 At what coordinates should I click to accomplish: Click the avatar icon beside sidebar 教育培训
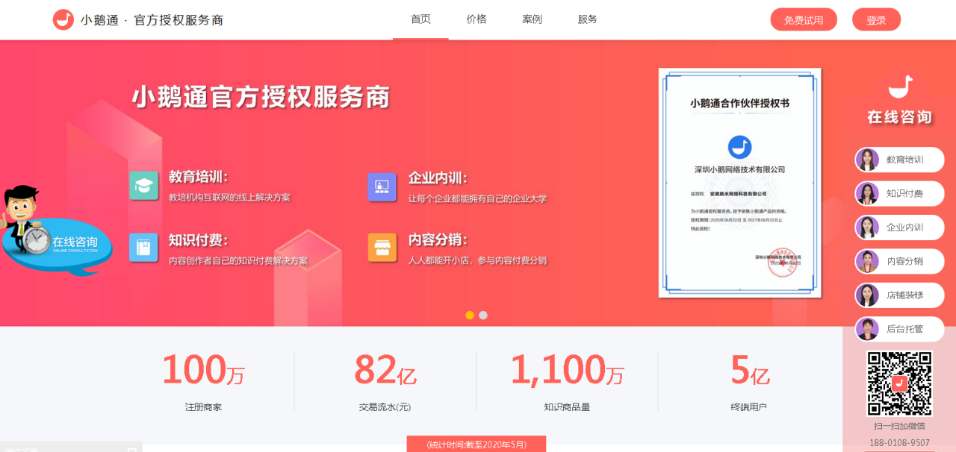867,160
